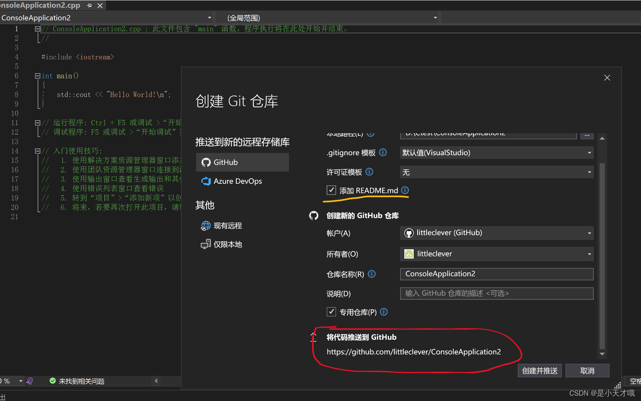Image resolution: width=641 pixels, height=401 pixels.
Task: Click the info icon beside 许可证模板
Action: [x=369, y=172]
